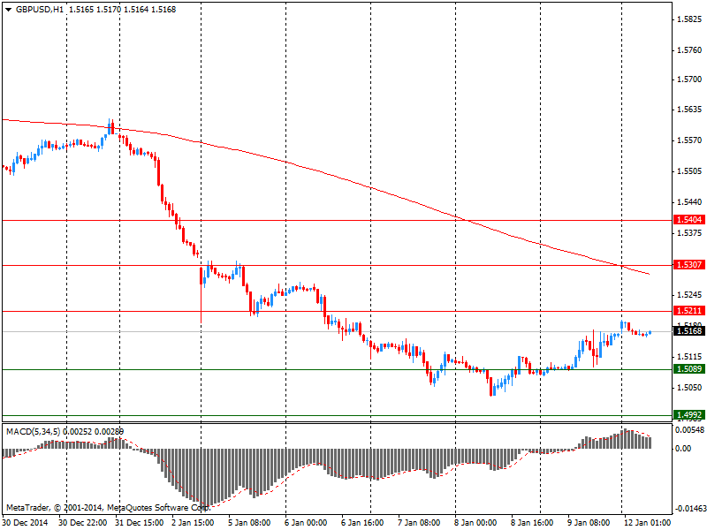This screenshot has width=707, height=530.
Task: Click the 1.5050 price scale value
Action: pyautogui.click(x=690, y=387)
